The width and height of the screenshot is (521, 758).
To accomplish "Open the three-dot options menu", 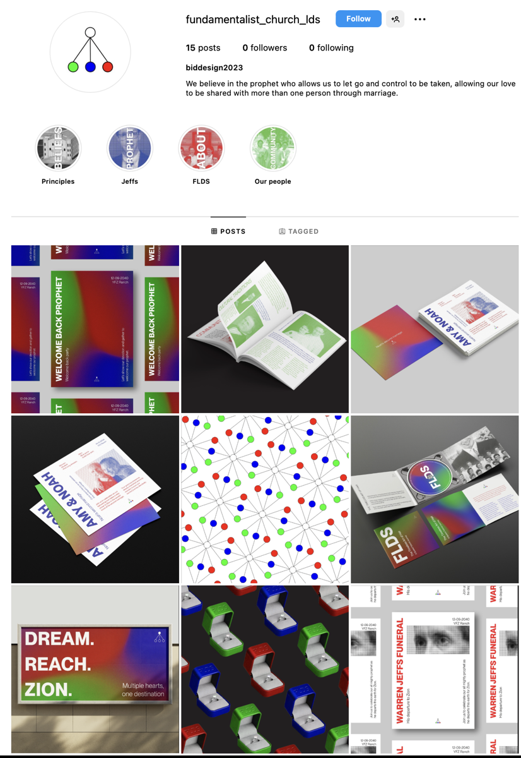I will [420, 19].
